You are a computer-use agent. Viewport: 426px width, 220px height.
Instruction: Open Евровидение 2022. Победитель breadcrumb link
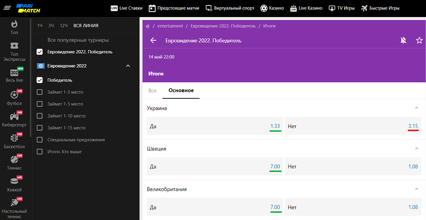tap(223, 26)
